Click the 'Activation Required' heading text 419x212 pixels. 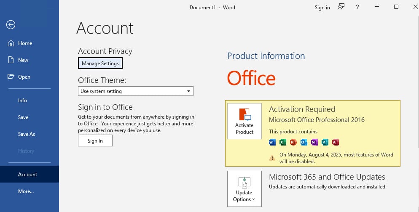point(302,109)
